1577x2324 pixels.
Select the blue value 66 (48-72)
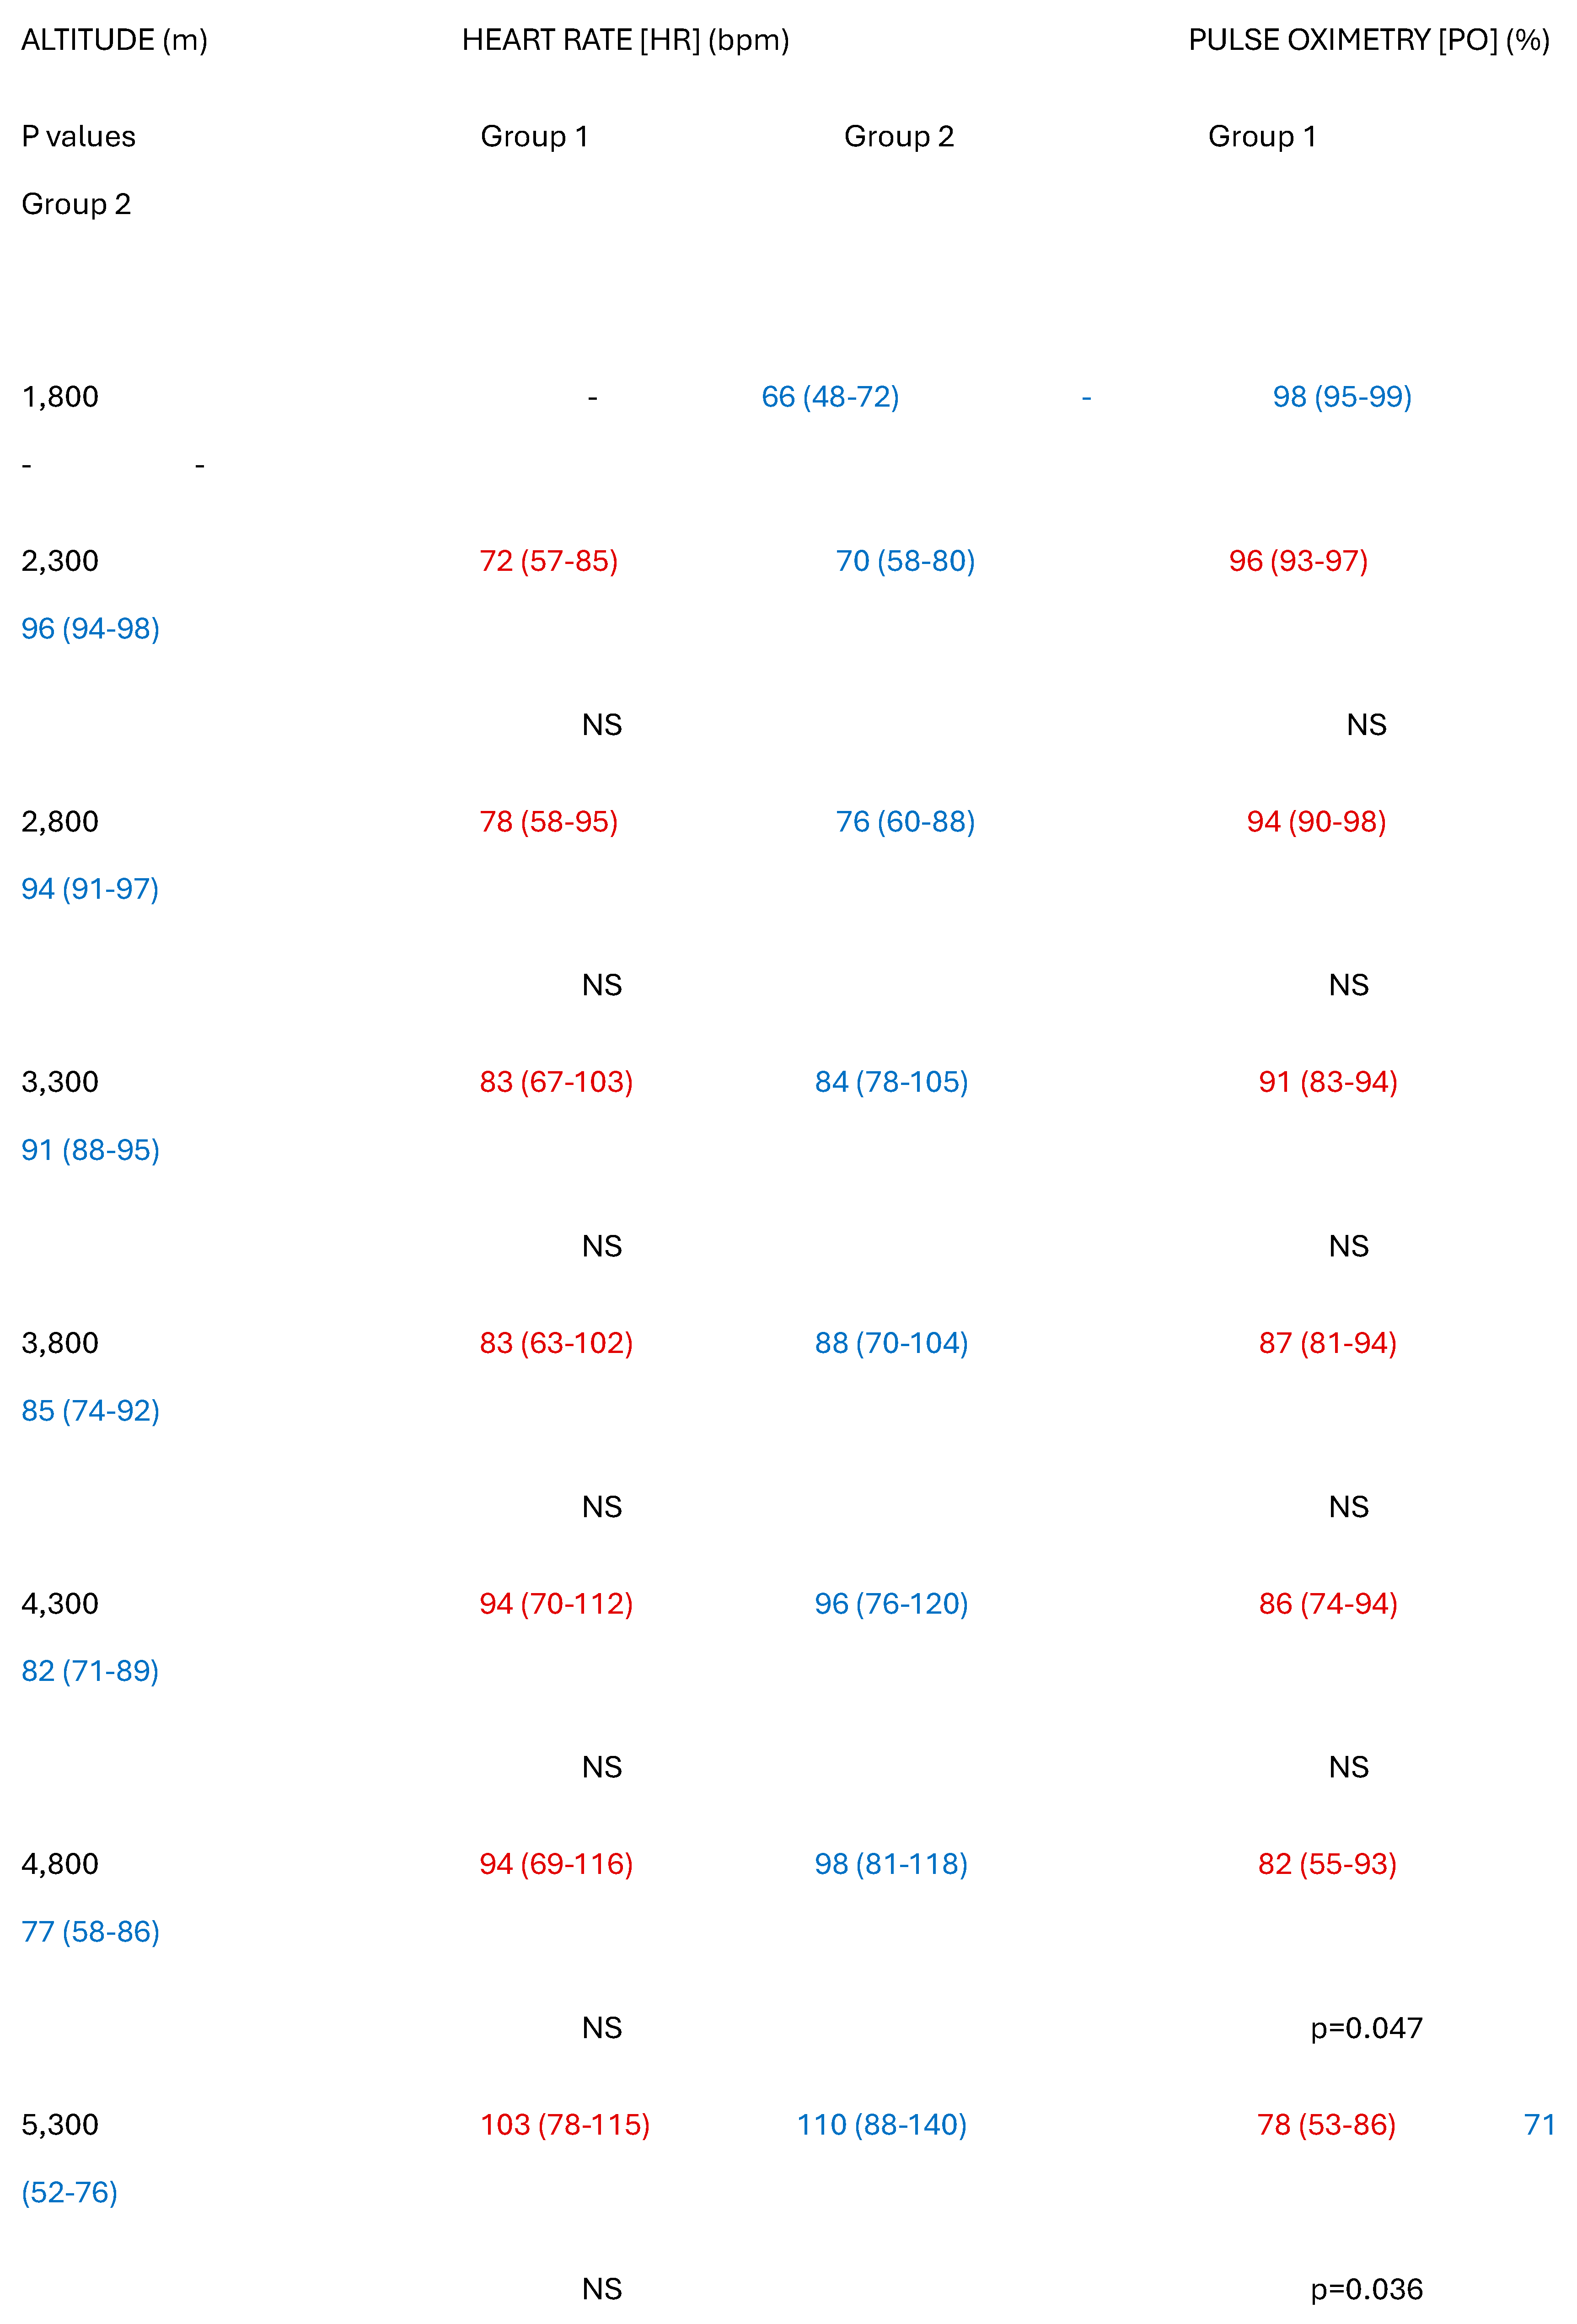point(830,397)
